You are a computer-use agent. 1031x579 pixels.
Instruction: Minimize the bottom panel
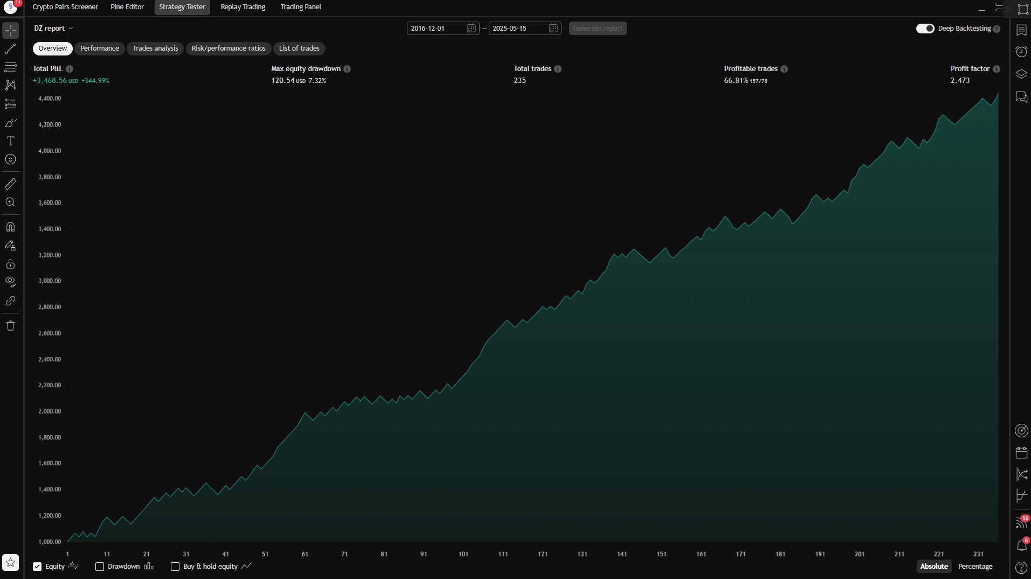(x=981, y=9)
